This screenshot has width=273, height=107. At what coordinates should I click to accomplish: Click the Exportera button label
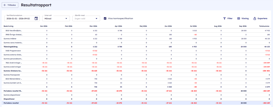tap(262, 18)
